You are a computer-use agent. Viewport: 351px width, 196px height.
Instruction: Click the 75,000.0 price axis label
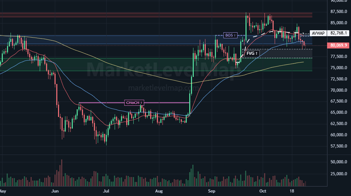tap(338, 68)
